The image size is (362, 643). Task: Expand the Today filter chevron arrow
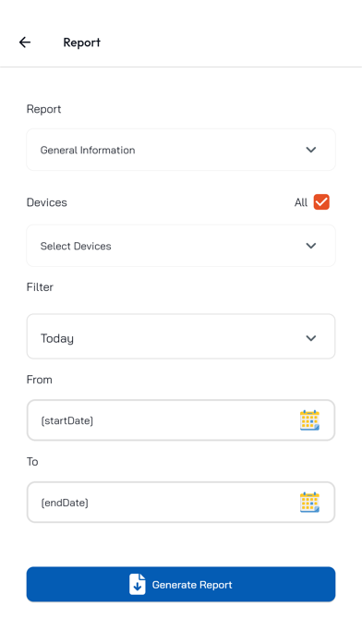(x=311, y=338)
